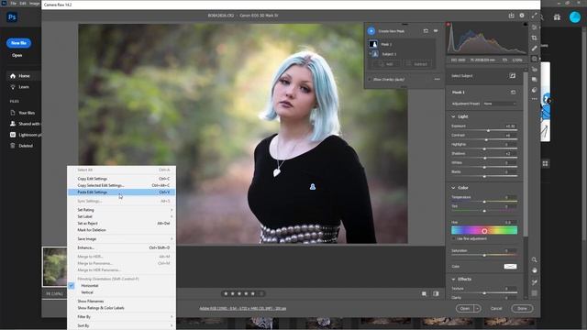Select the Hand tool icon
This screenshot has width=587, height=330.
534,270
